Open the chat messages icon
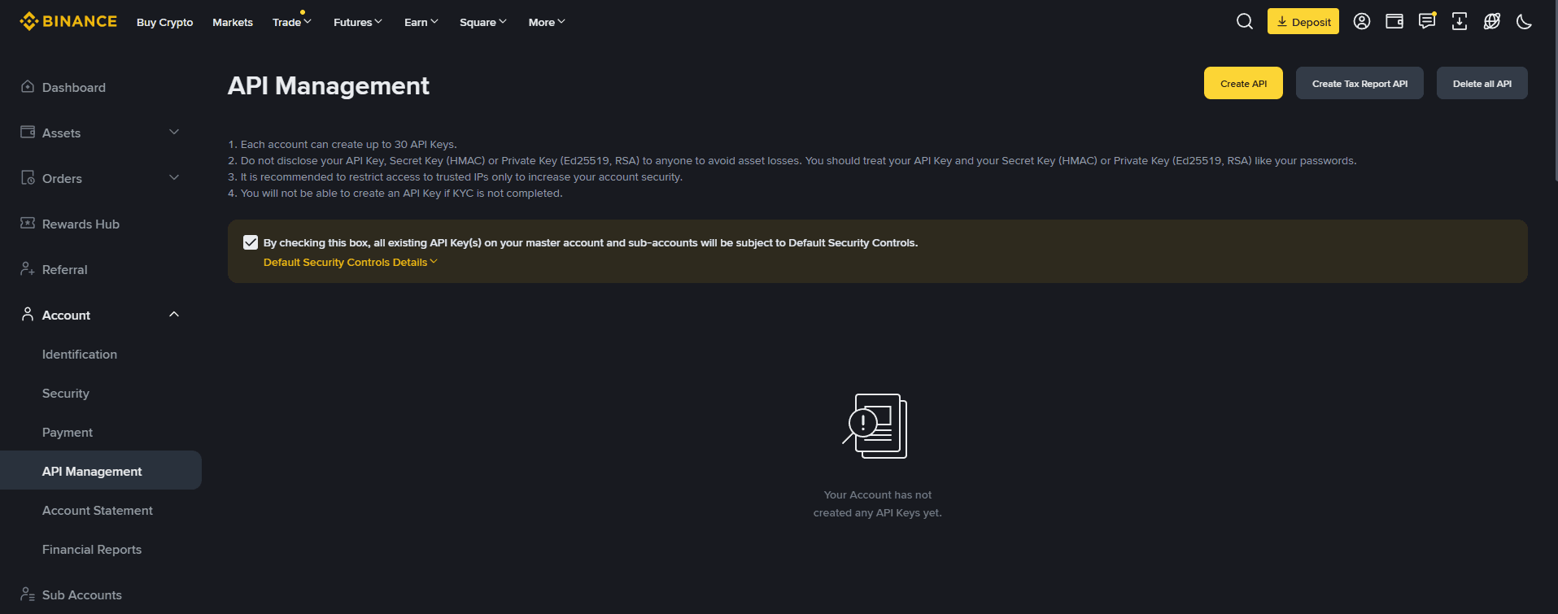1558x614 pixels. click(x=1427, y=21)
